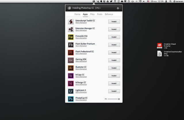The width and height of the screenshot is (184, 120).
Task: Click the Creative Cloud logo in panel header
Action: pyautogui.click(x=69, y=8)
